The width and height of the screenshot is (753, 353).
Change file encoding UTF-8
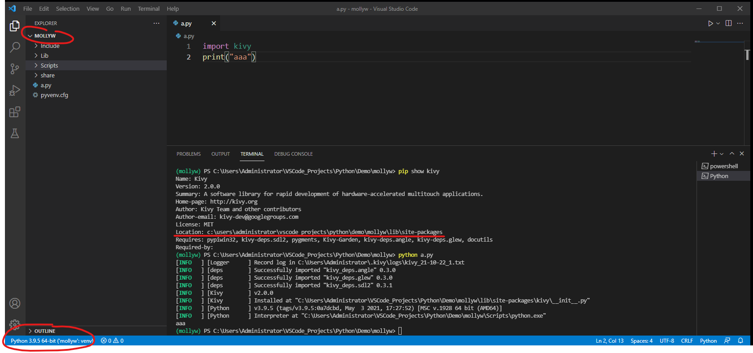(667, 340)
